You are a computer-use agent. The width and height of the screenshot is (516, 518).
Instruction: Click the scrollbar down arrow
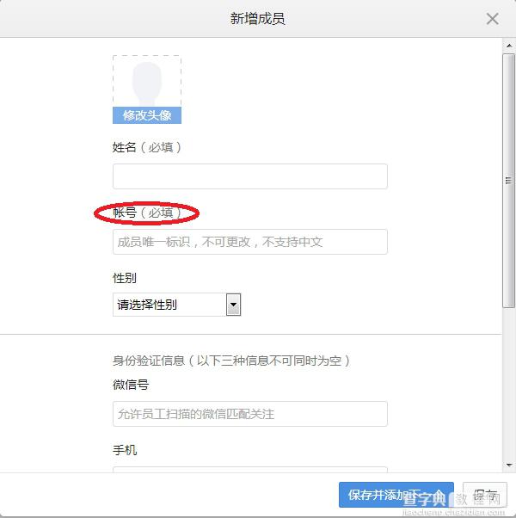pos(509,466)
